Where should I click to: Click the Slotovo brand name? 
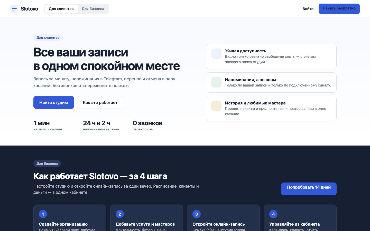click(29, 9)
